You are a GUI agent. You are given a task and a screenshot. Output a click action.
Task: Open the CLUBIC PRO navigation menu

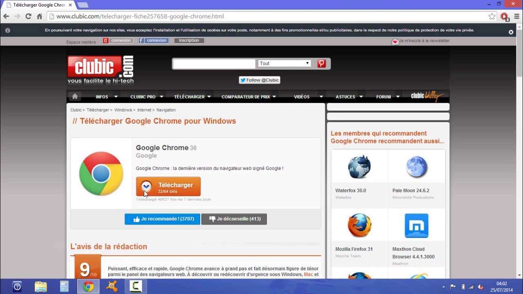point(143,97)
